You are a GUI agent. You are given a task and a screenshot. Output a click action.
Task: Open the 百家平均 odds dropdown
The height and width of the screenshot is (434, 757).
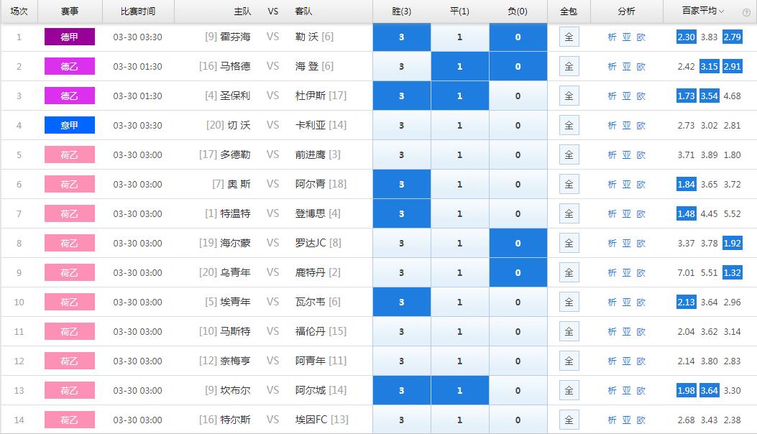pos(703,11)
